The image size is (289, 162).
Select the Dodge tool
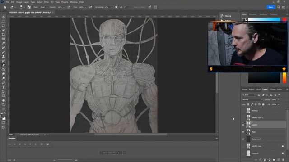click(3, 78)
